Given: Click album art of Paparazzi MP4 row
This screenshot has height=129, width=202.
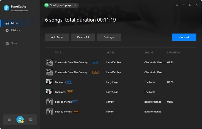Looking at the screenshot, I should click(x=49, y=92).
